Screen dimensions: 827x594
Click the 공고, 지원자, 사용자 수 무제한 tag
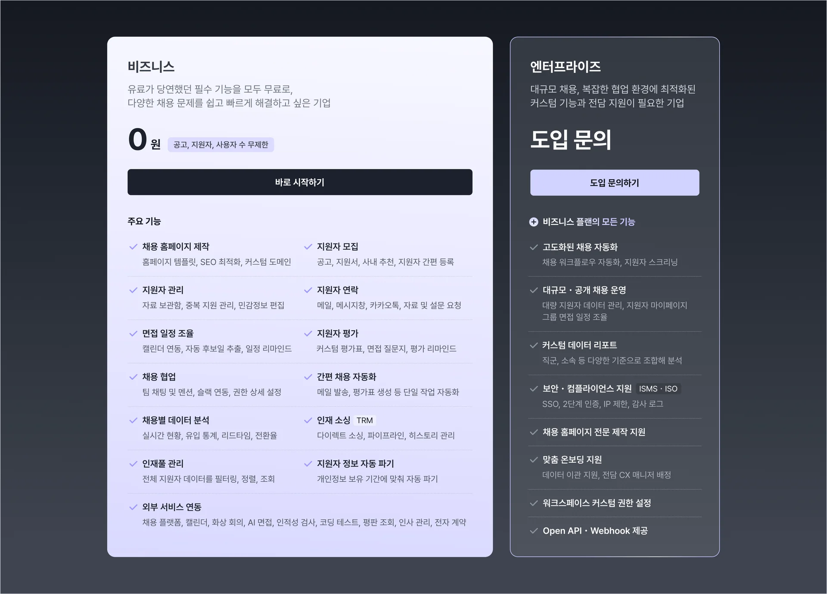coord(221,145)
